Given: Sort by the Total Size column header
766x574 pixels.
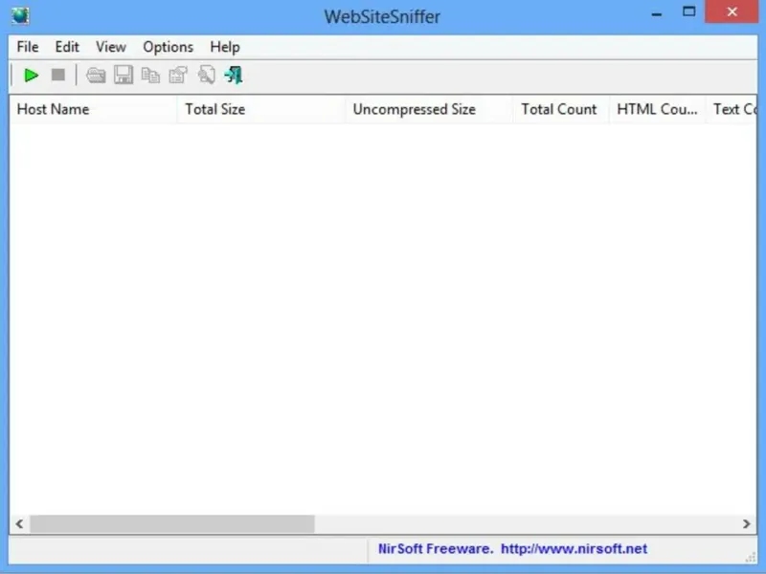Looking at the screenshot, I should 261,109.
